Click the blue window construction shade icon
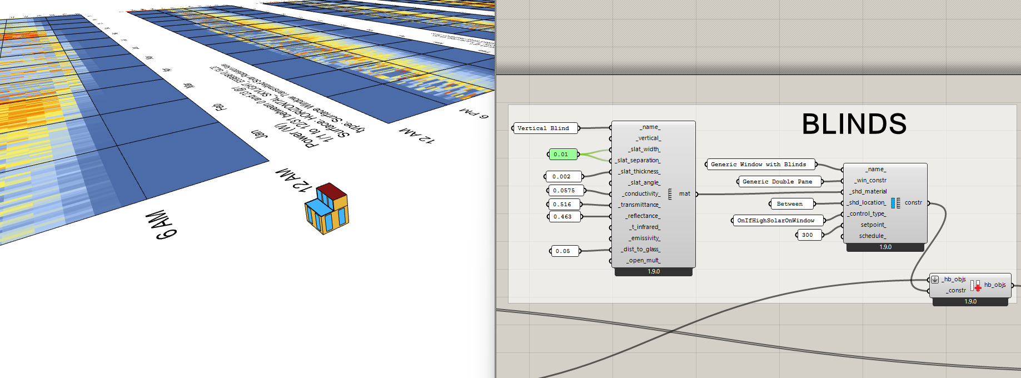1021x378 pixels. (x=895, y=203)
